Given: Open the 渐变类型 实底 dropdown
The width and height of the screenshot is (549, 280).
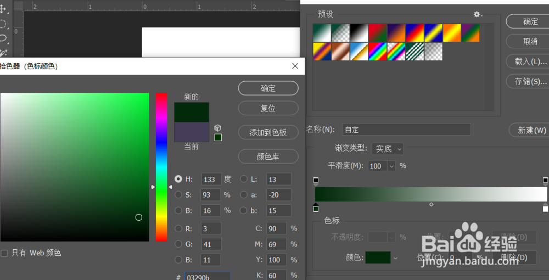Looking at the screenshot, I should [388, 149].
